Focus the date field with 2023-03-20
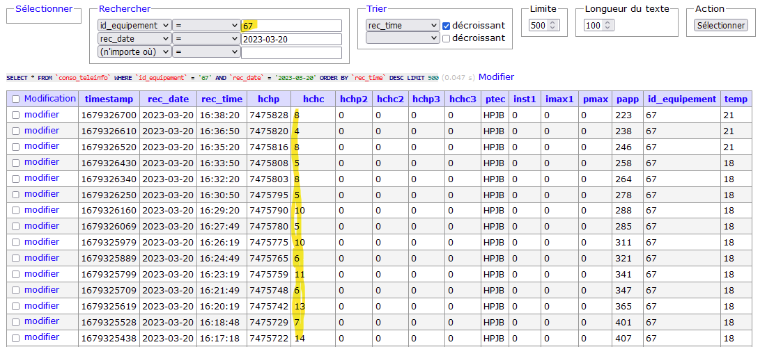The width and height of the screenshot is (767, 347). tap(291, 39)
